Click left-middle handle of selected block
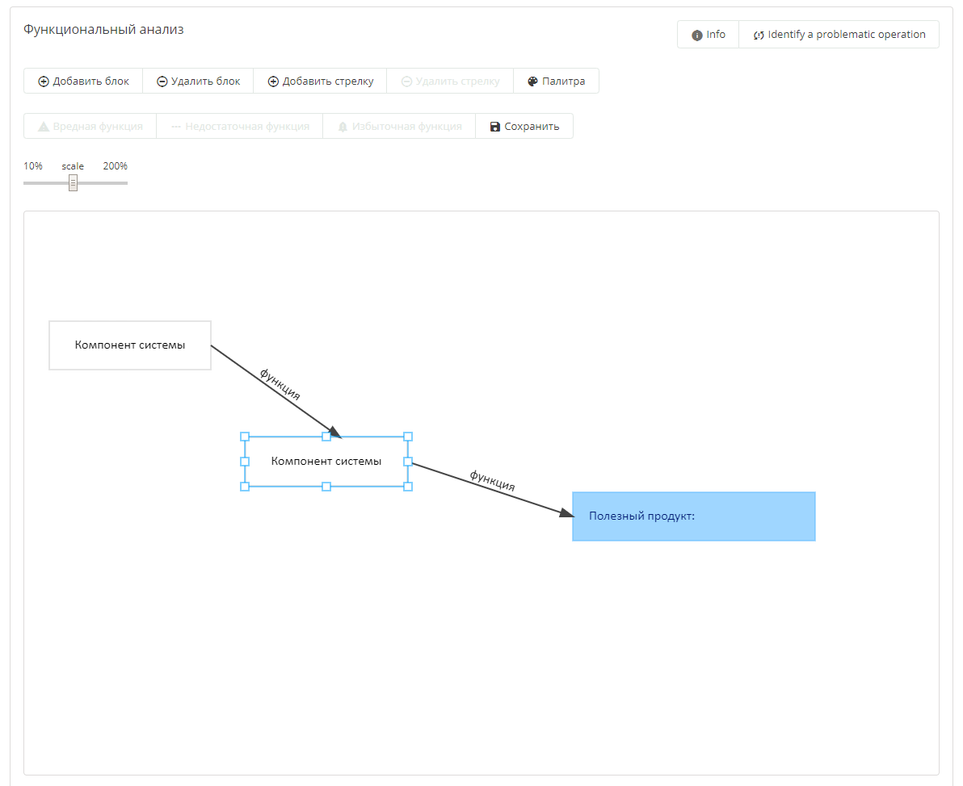Image resolution: width=963 pixels, height=786 pixels. (245, 462)
